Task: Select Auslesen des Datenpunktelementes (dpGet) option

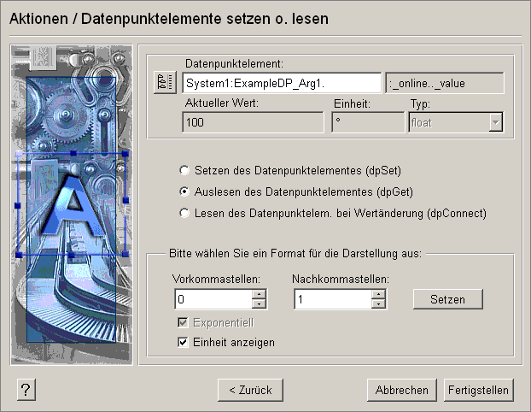Action: 183,191
